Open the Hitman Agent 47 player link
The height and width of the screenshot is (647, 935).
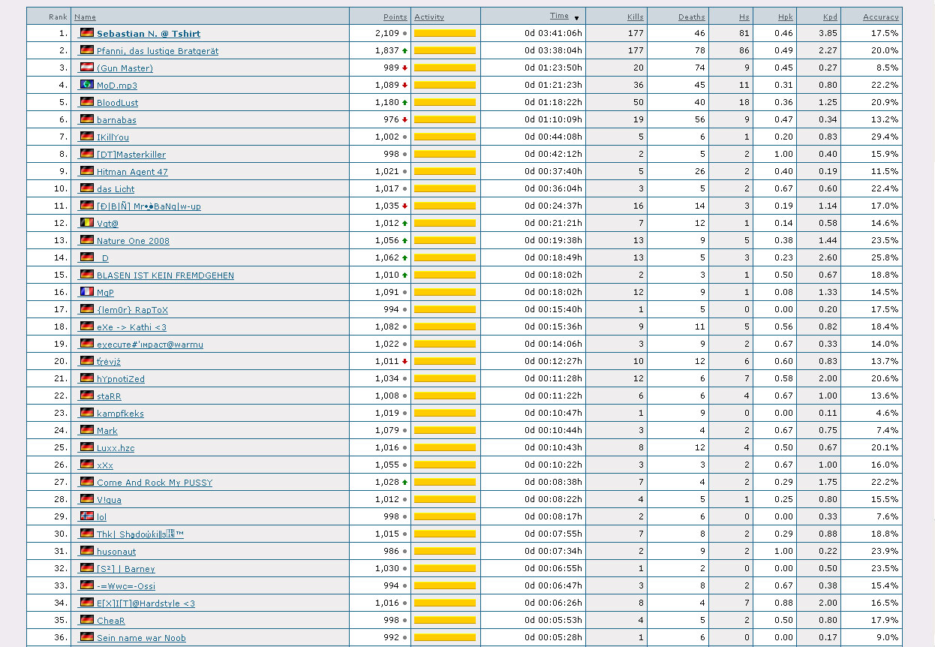(x=132, y=172)
